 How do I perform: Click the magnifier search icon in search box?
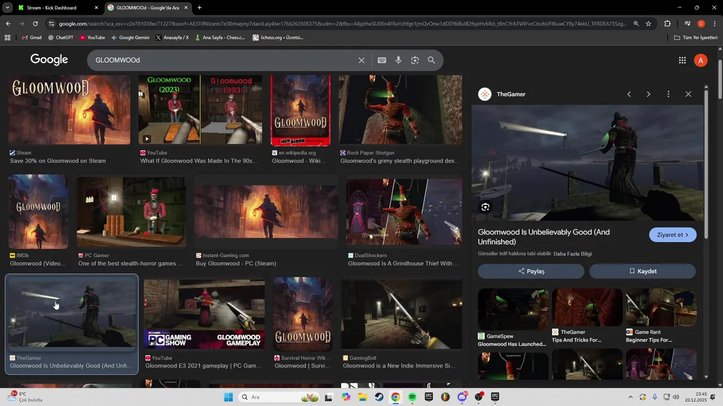[x=432, y=60]
